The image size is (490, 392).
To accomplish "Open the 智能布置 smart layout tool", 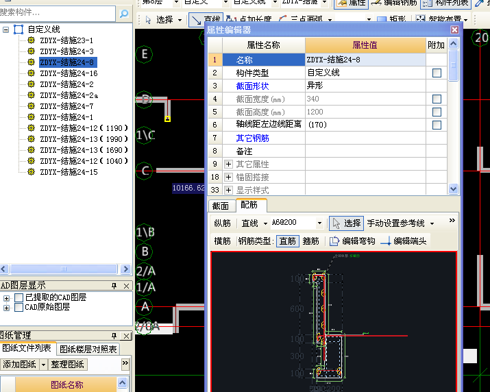I will [x=439, y=20].
